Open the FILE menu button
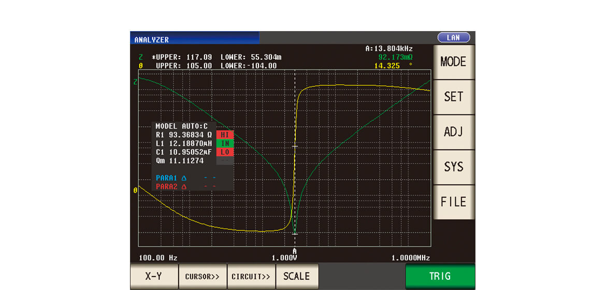The width and height of the screenshot is (606, 290). click(x=453, y=202)
